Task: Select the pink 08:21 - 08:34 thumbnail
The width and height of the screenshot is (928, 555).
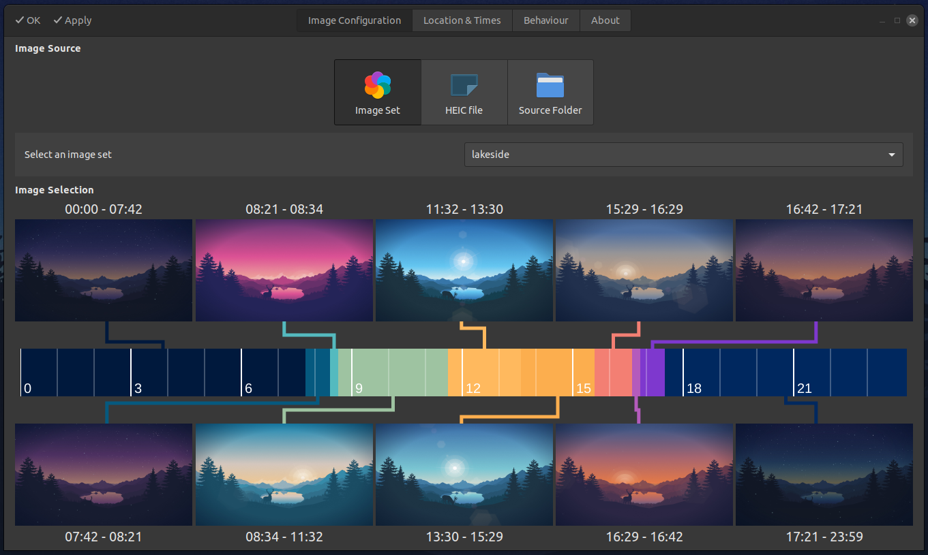Action: [284, 270]
